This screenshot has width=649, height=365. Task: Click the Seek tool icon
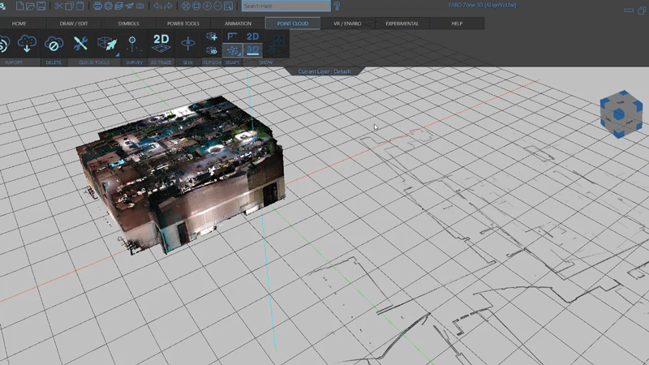point(188,44)
